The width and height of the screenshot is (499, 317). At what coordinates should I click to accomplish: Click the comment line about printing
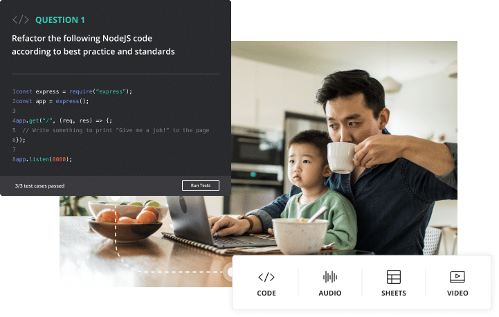111,130
